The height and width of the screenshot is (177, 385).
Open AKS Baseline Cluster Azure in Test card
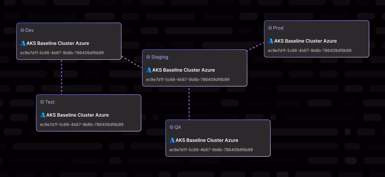(x=78, y=115)
